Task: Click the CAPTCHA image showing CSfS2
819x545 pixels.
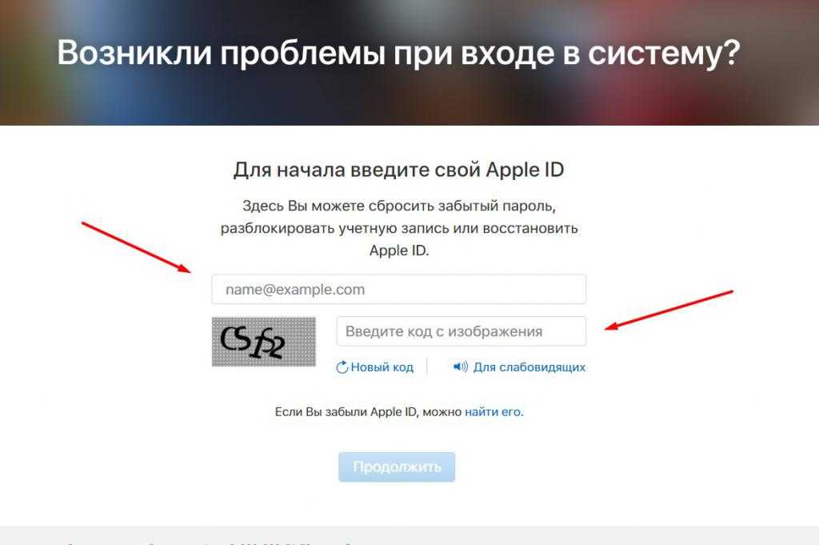Action: [264, 342]
